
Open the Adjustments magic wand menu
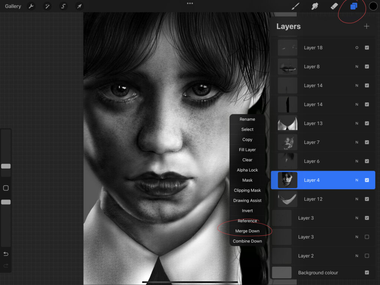[x=47, y=6]
